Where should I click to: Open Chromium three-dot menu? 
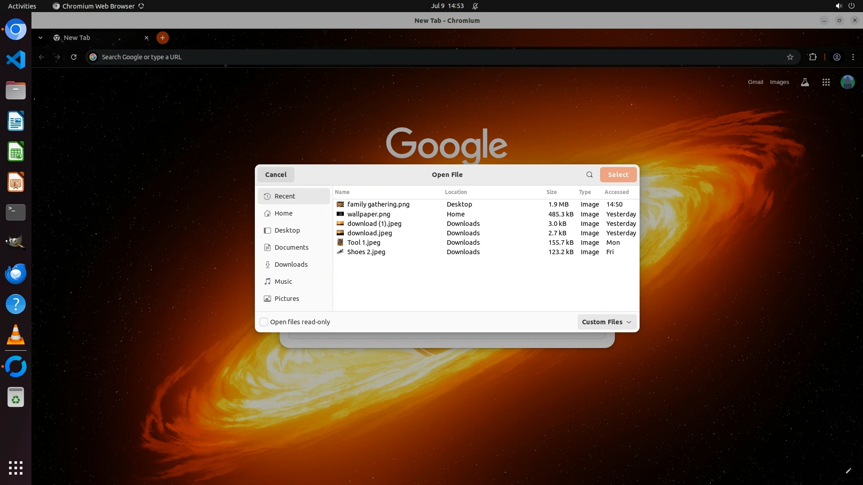coord(853,57)
